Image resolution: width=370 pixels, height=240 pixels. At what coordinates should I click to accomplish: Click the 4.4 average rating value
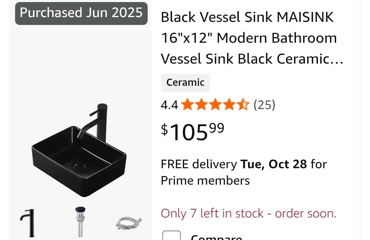tap(169, 105)
